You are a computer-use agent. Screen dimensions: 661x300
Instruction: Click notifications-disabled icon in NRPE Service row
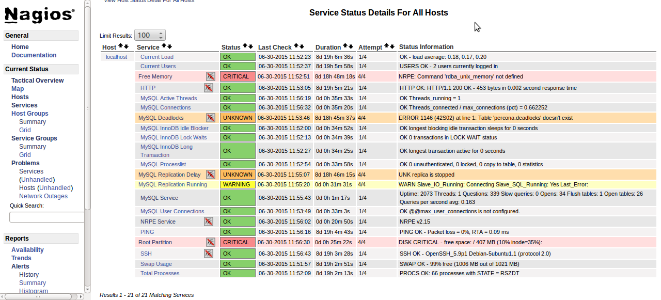click(x=208, y=222)
